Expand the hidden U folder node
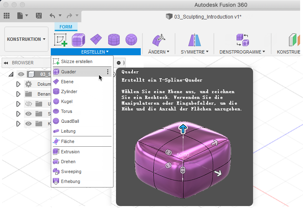The width and height of the screenshot is (303, 211). [x=18, y=104]
